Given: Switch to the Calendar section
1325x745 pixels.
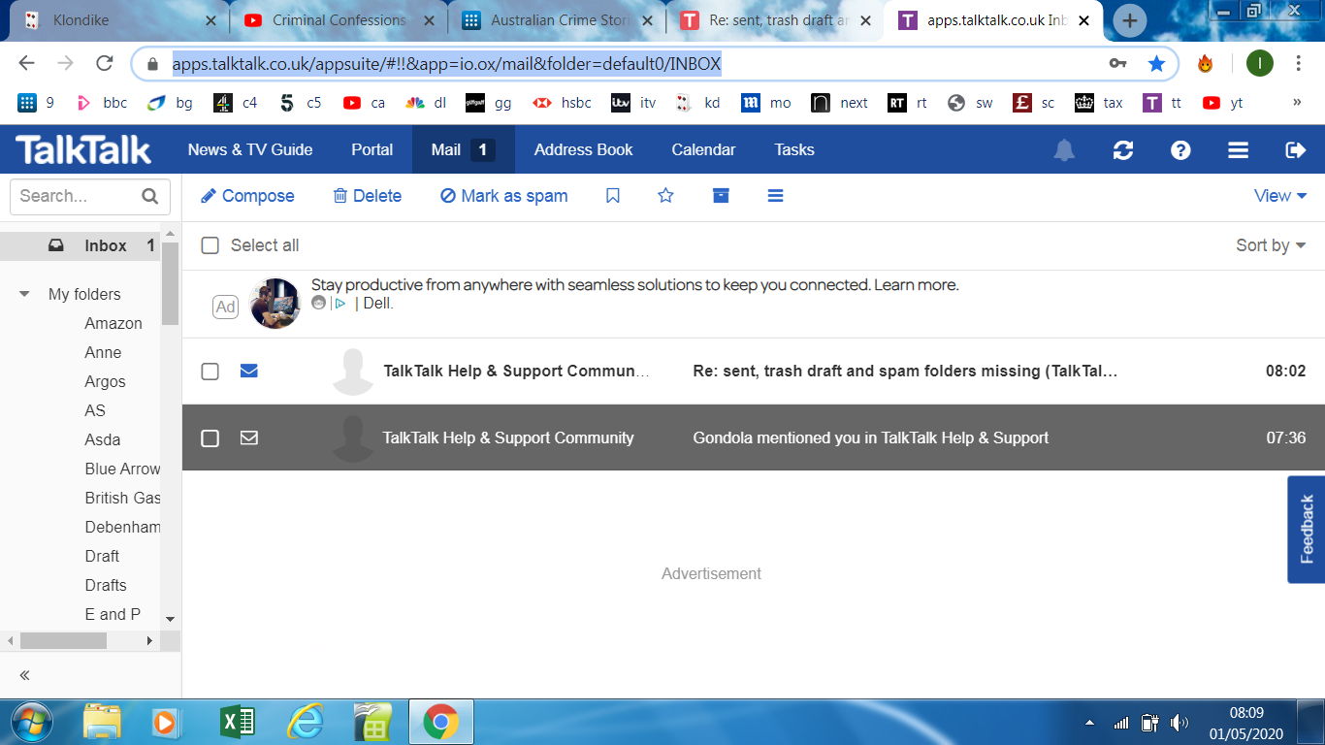Looking at the screenshot, I should [702, 149].
